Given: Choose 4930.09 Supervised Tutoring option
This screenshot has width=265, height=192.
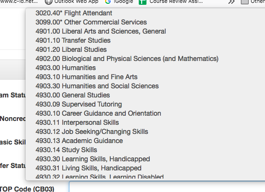Looking at the screenshot, I should [x=146, y=104].
